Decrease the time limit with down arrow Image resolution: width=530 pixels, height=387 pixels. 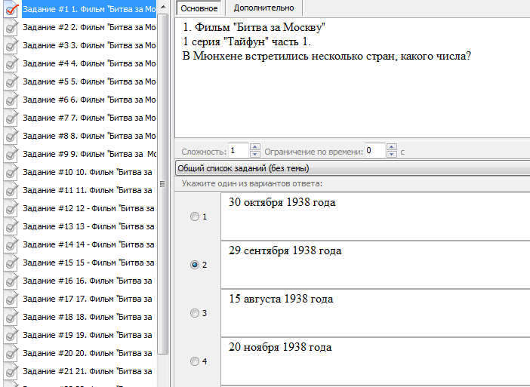391,155
